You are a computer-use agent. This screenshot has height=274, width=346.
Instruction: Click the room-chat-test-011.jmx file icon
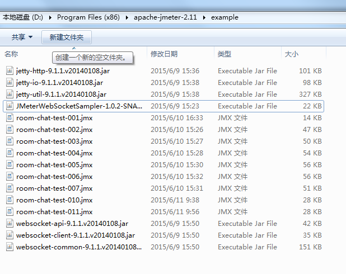click(x=10, y=212)
